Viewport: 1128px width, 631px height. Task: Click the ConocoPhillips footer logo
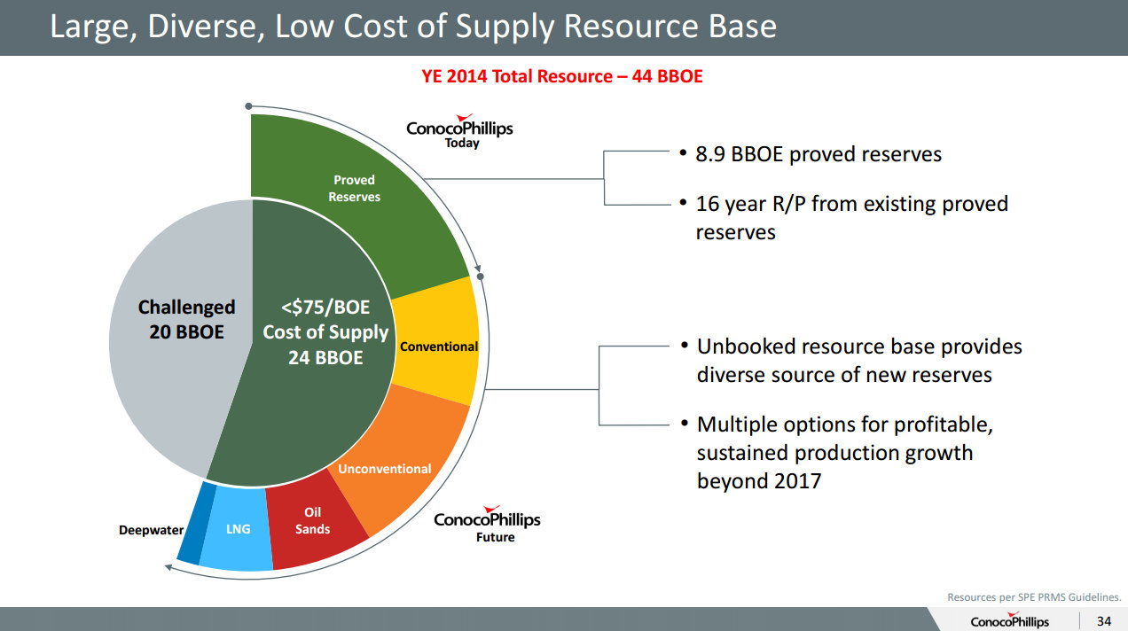pos(1009,619)
